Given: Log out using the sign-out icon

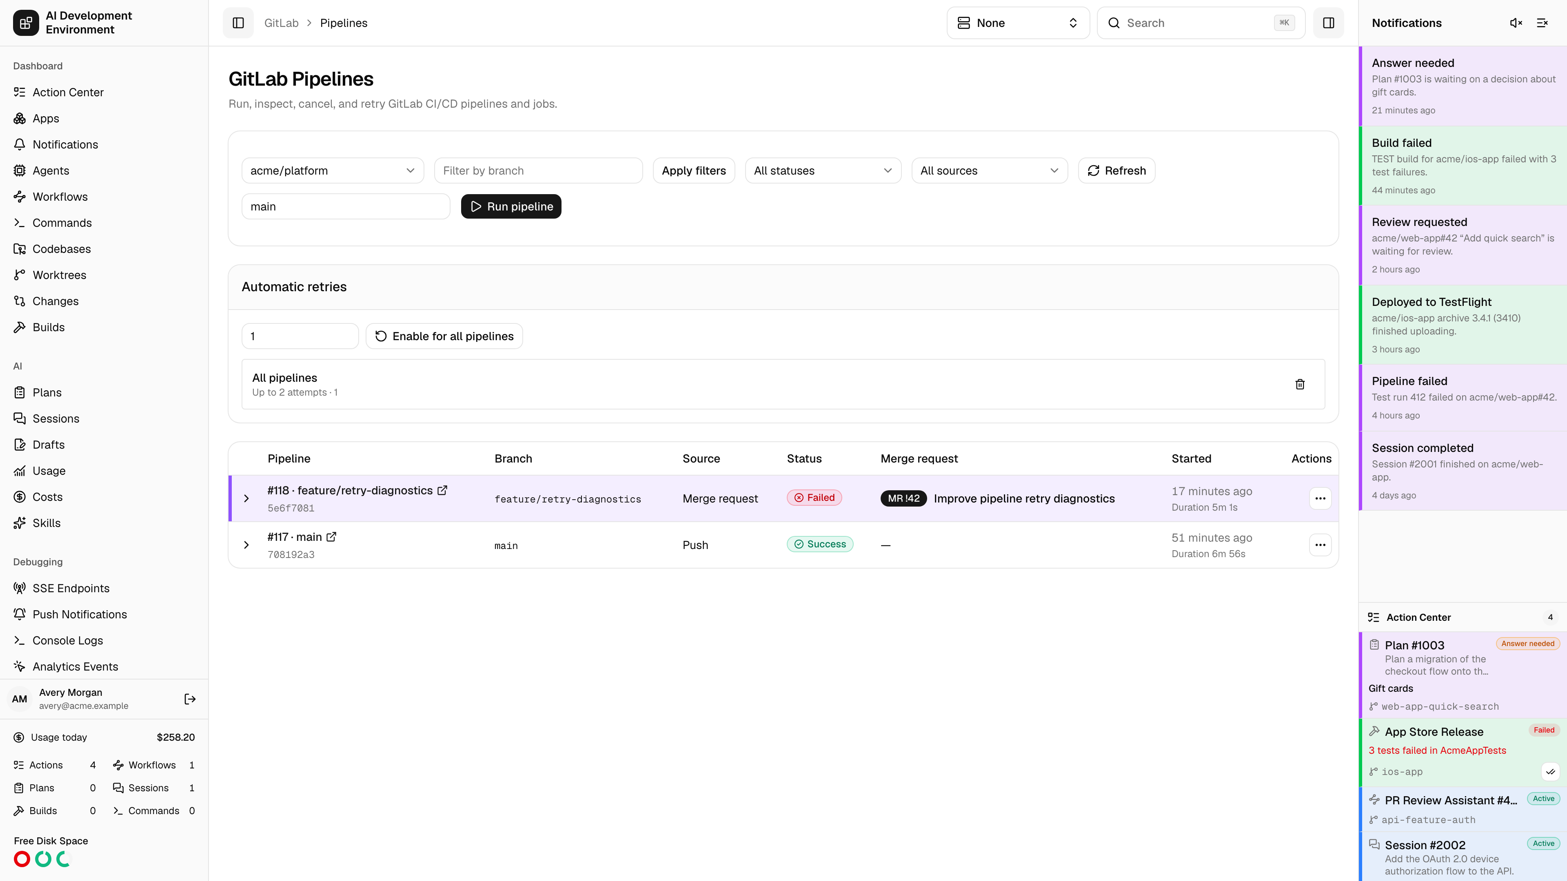Looking at the screenshot, I should pyautogui.click(x=190, y=699).
